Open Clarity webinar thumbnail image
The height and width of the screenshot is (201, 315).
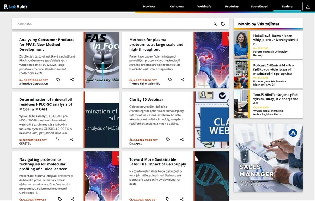click(212, 120)
